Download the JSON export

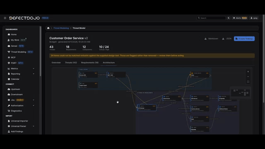point(226,38)
